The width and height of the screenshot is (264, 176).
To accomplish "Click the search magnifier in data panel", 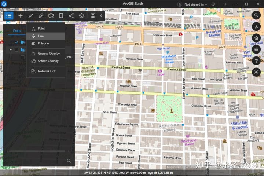I will 69,161.
